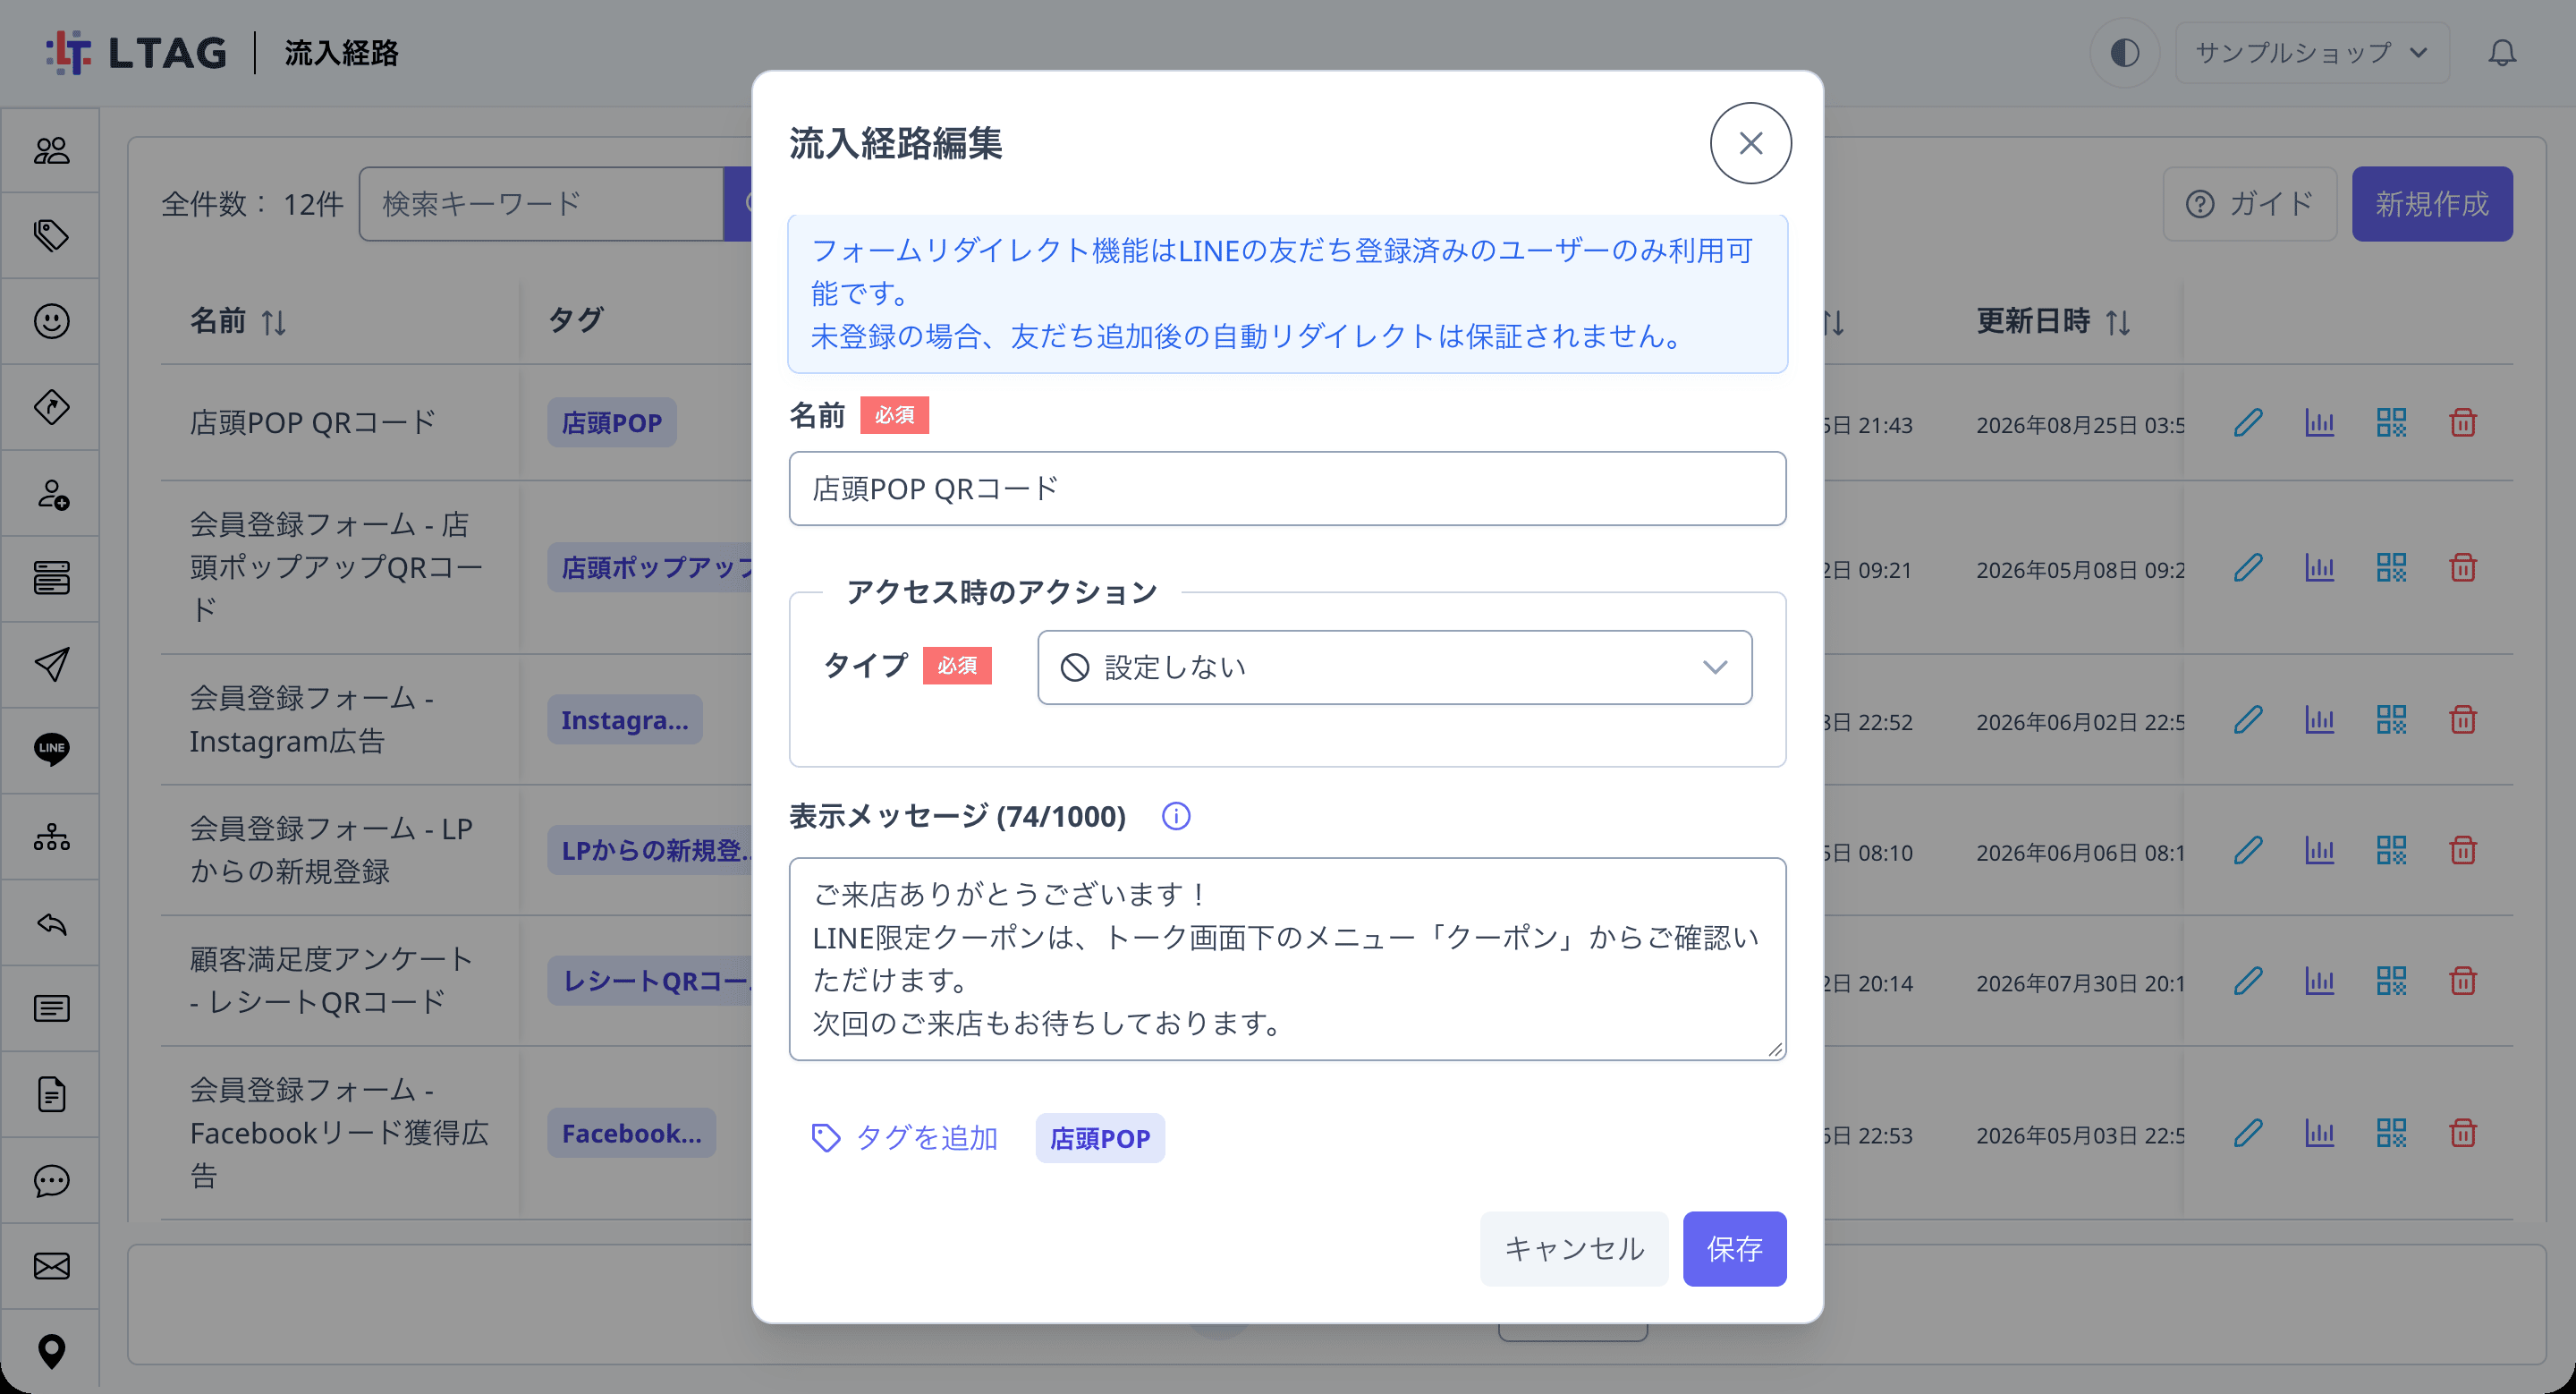The width and height of the screenshot is (2576, 1394).
Task: Sort by 名前 column arrows
Action: pyautogui.click(x=274, y=322)
